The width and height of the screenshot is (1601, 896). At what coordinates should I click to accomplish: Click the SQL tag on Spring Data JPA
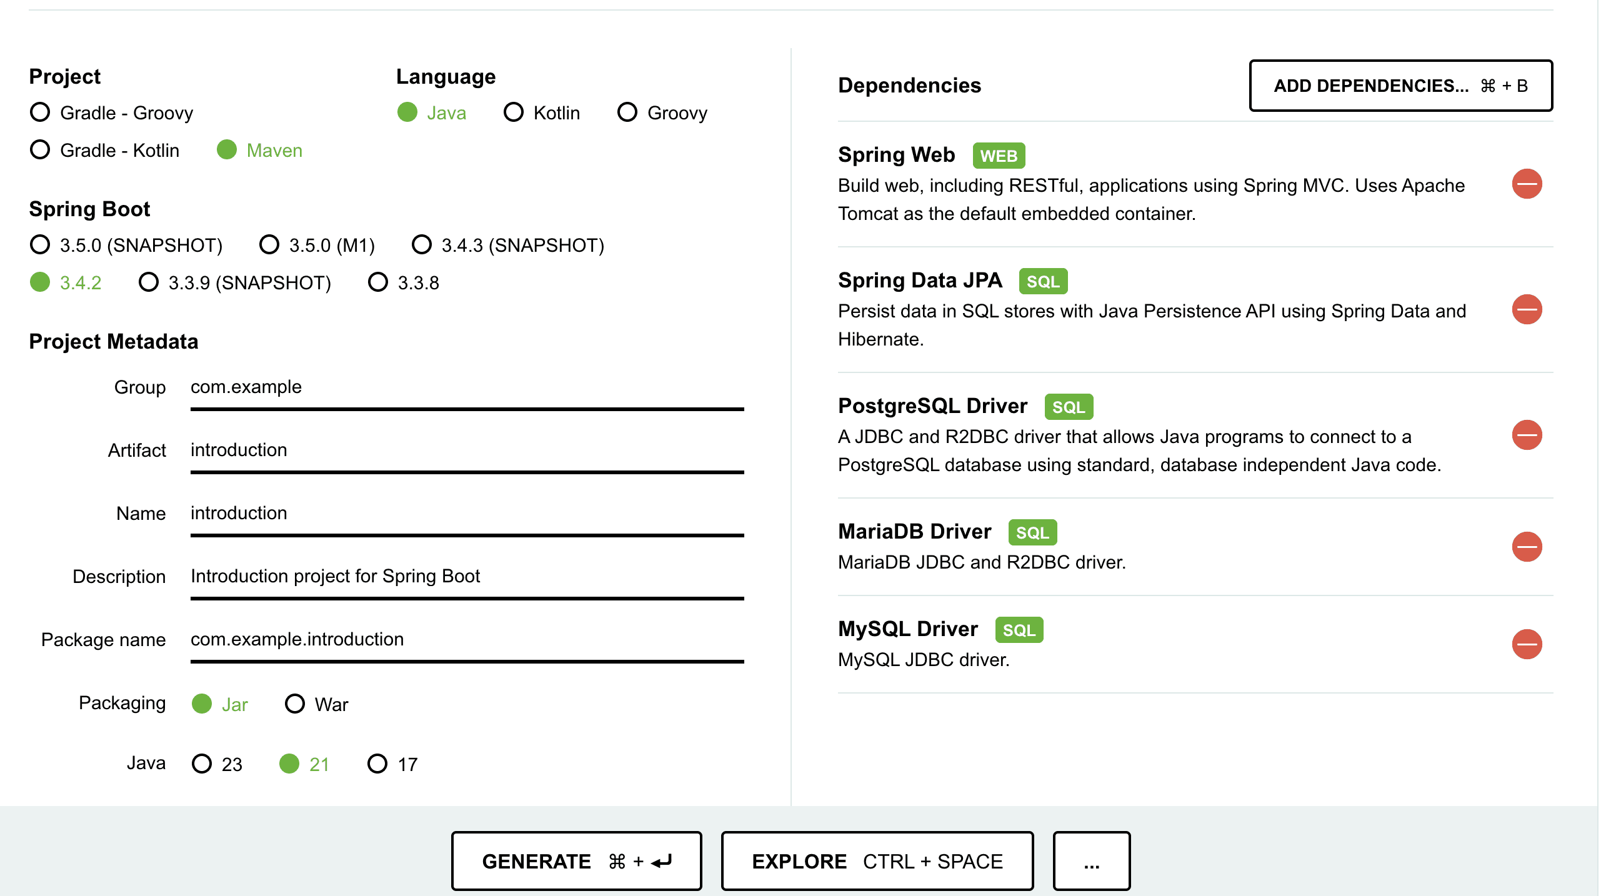pyautogui.click(x=1043, y=281)
